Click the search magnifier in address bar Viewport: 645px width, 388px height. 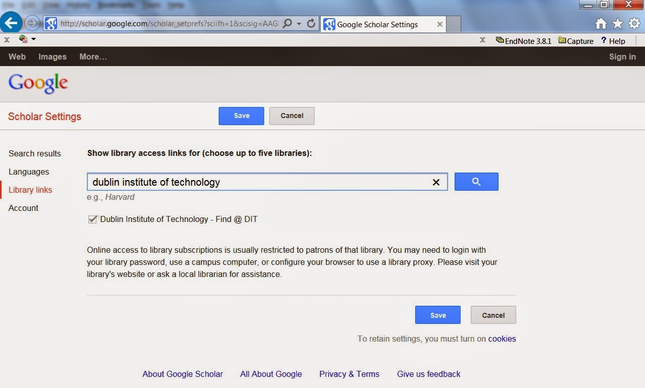[287, 24]
